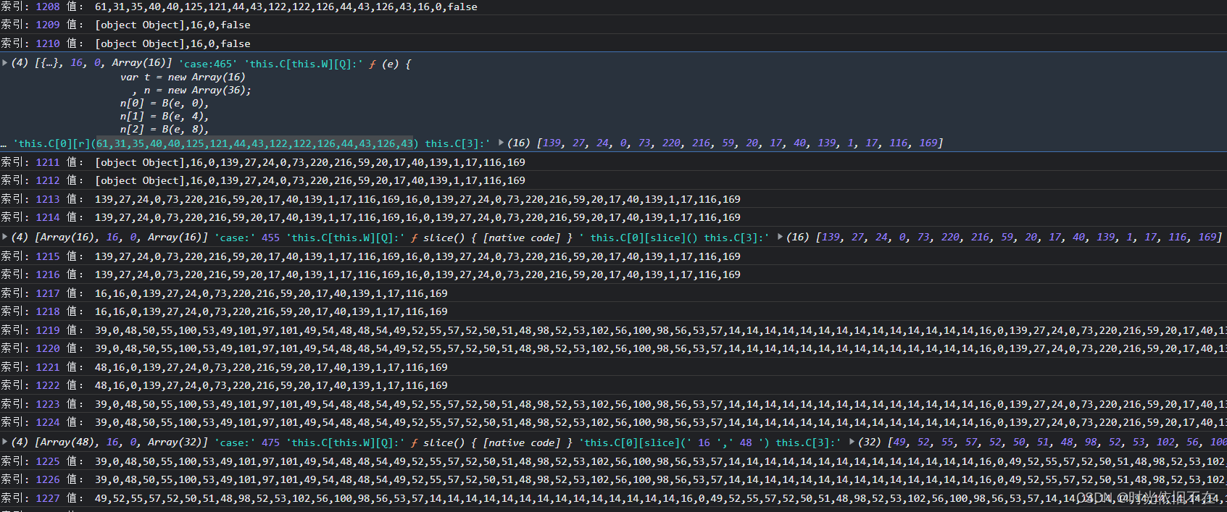Click the 'n[2] = B(e, 8),' code line
The image size is (1227, 512).
[x=165, y=129]
